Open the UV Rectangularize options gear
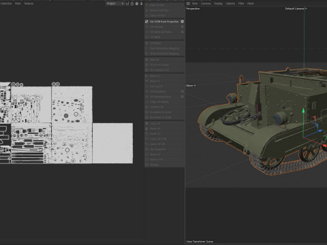 tap(183, 97)
